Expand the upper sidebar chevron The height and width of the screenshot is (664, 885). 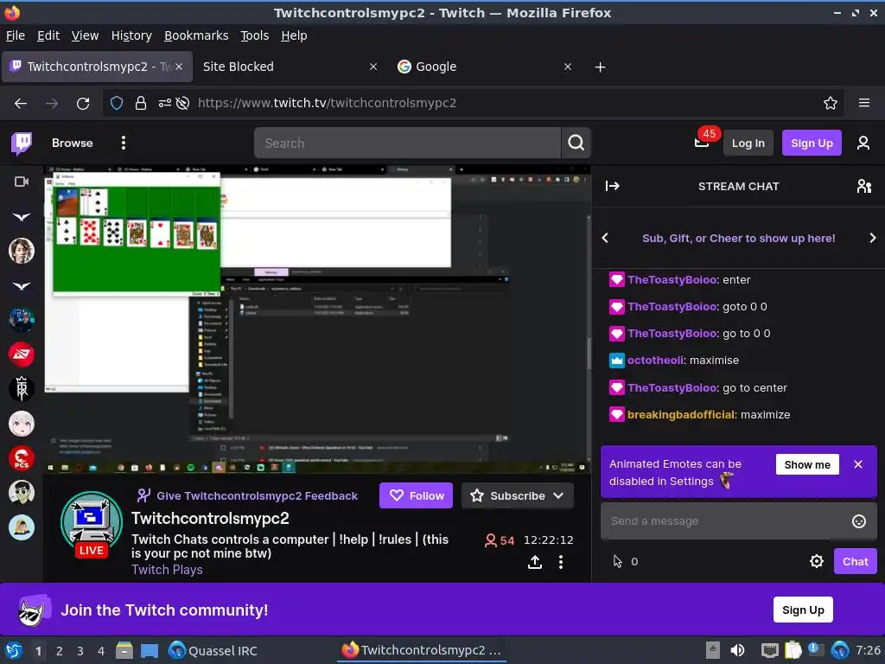(22, 217)
